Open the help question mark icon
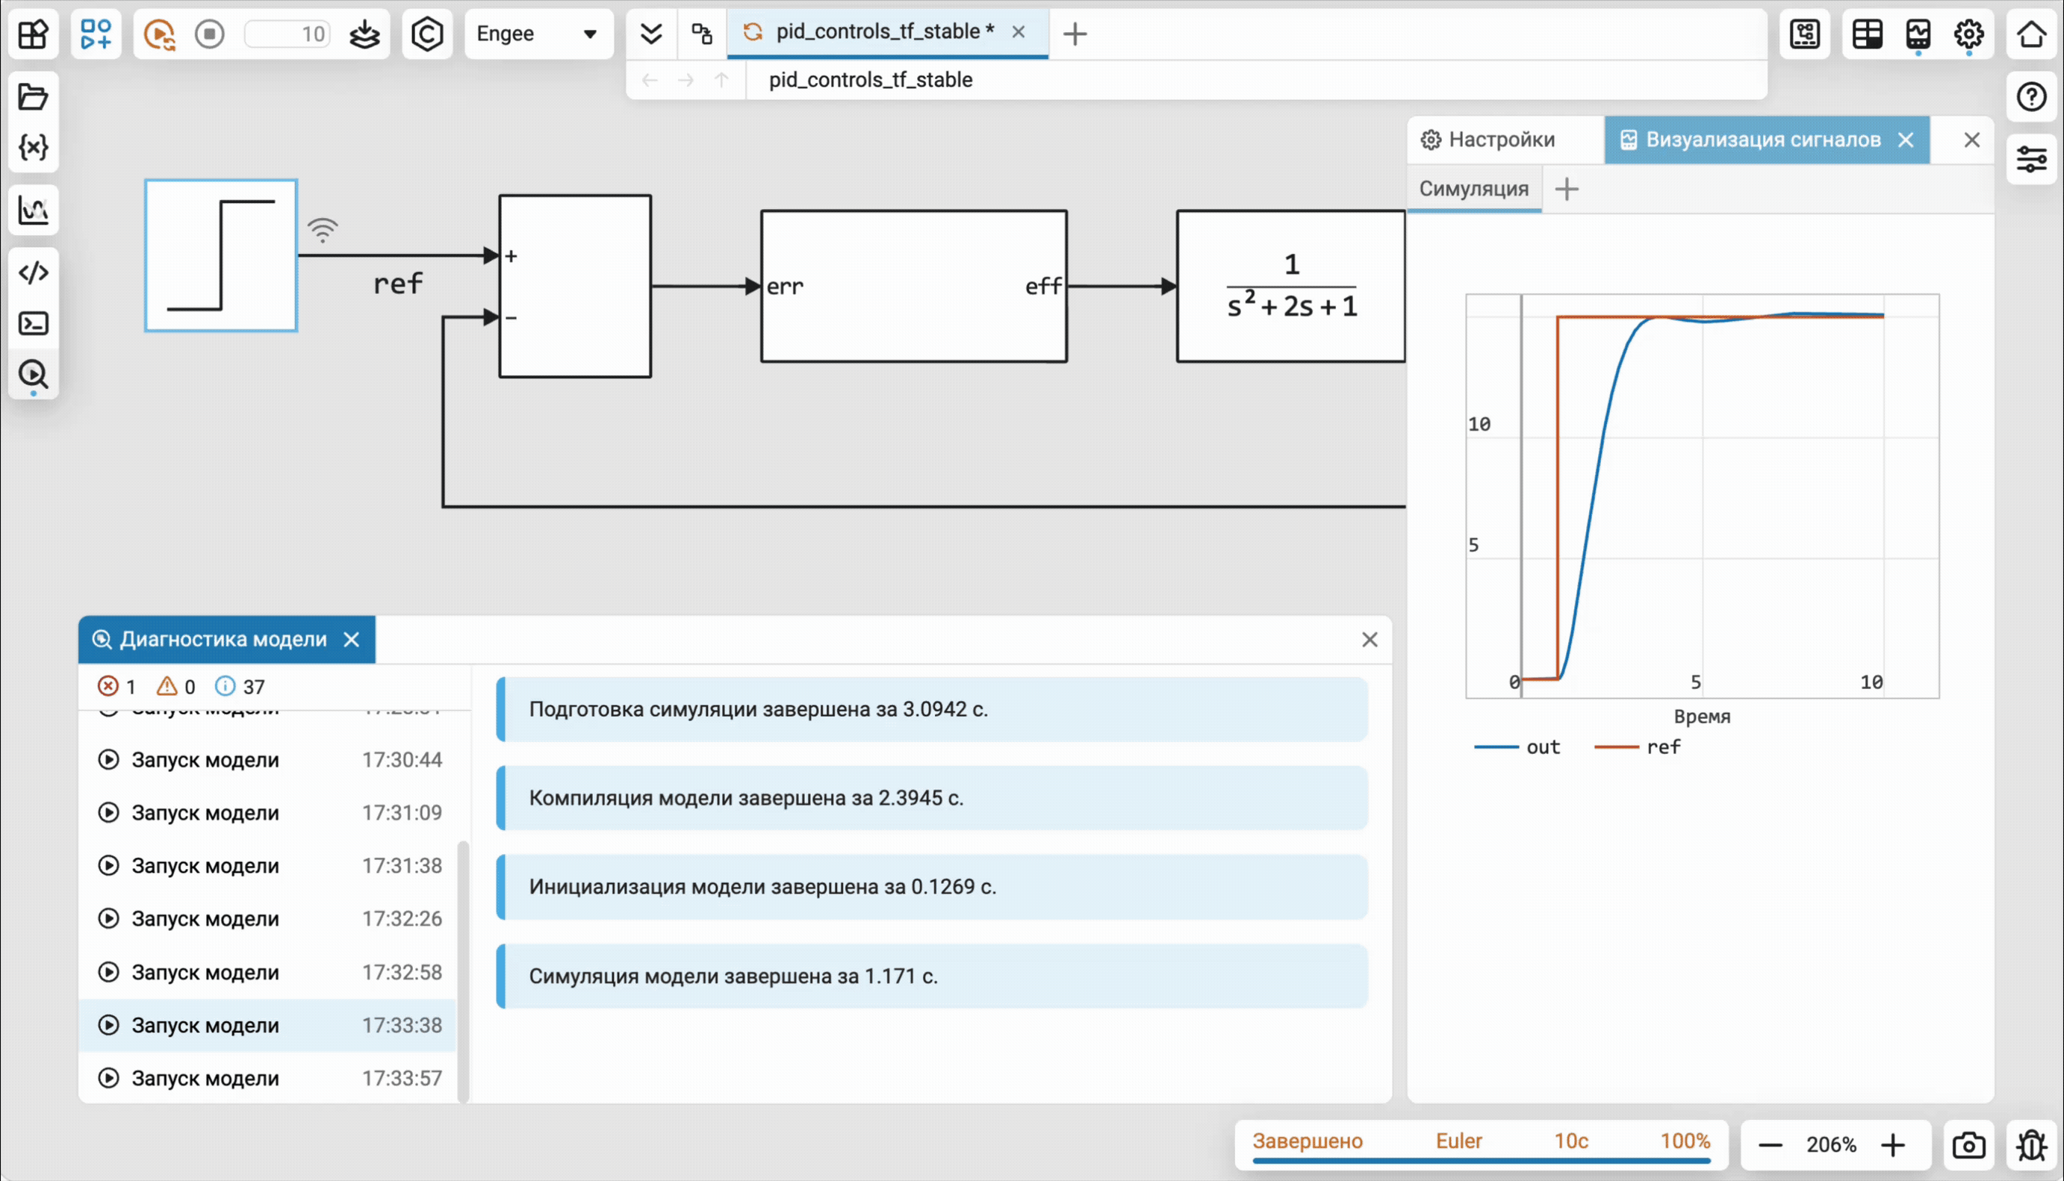This screenshot has width=2064, height=1181. [x=2032, y=96]
